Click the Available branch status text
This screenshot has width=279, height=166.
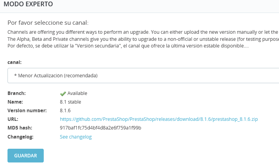coord(77,93)
